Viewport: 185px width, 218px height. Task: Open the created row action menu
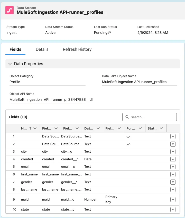pyautogui.click(x=173, y=159)
